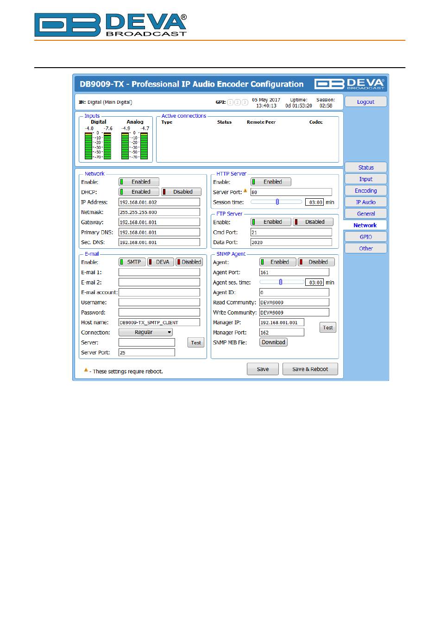The image size is (440, 630).
Task: Click the Password field
Action: pyautogui.click(x=159, y=313)
